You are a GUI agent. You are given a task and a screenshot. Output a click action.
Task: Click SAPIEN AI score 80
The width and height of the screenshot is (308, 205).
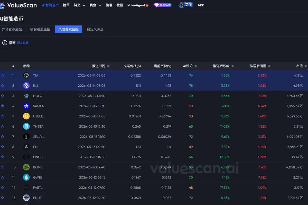[x=191, y=106]
